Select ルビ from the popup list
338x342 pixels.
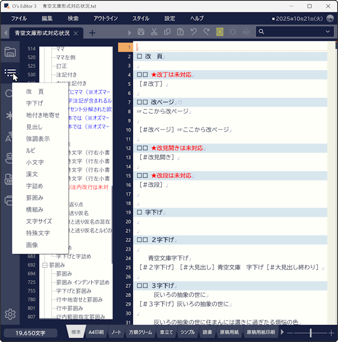tap(30, 150)
